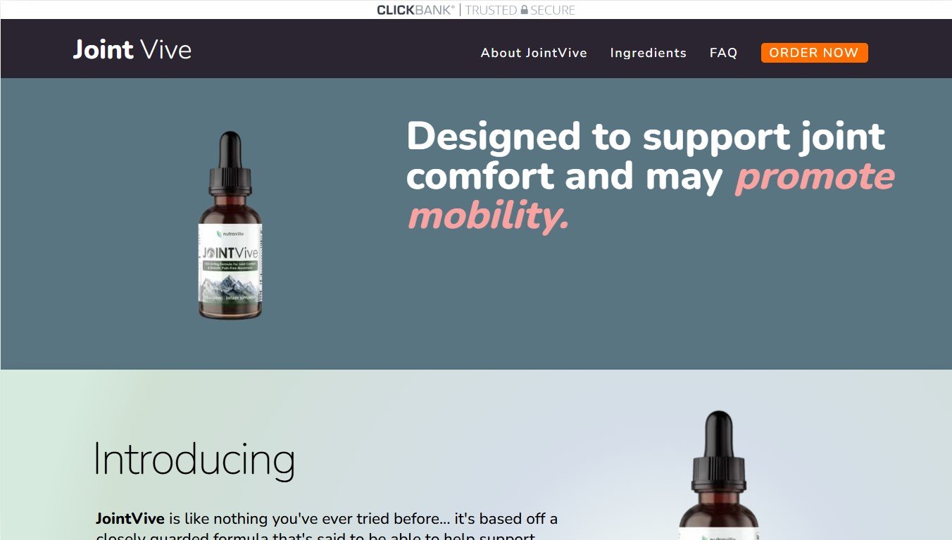
Task: Click the orange ORDER NOW button
Action: (x=814, y=53)
